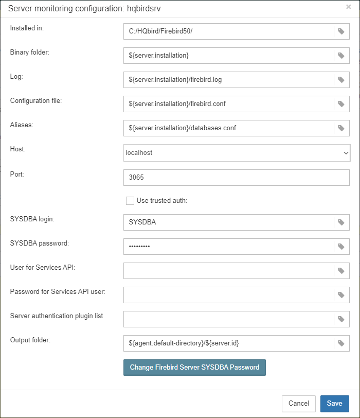Click tag icon for Server authentication plugin list
360x418 pixels.
[x=341, y=319]
